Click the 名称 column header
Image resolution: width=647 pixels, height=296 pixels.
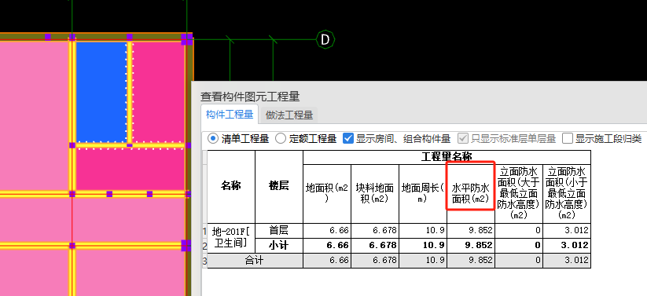231,186
